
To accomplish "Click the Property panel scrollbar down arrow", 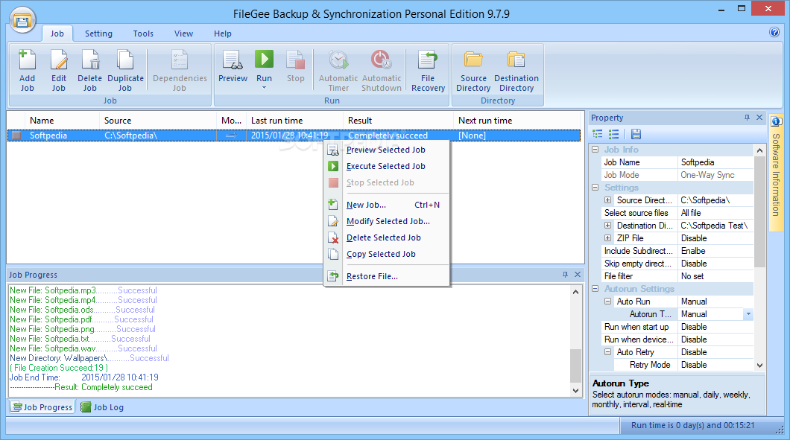I will [x=759, y=366].
